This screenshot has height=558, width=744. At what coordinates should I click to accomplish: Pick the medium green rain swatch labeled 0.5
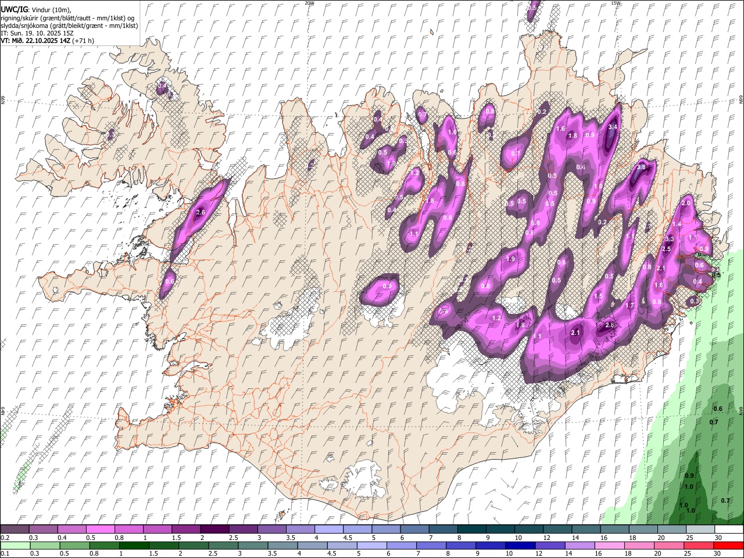click(x=74, y=545)
